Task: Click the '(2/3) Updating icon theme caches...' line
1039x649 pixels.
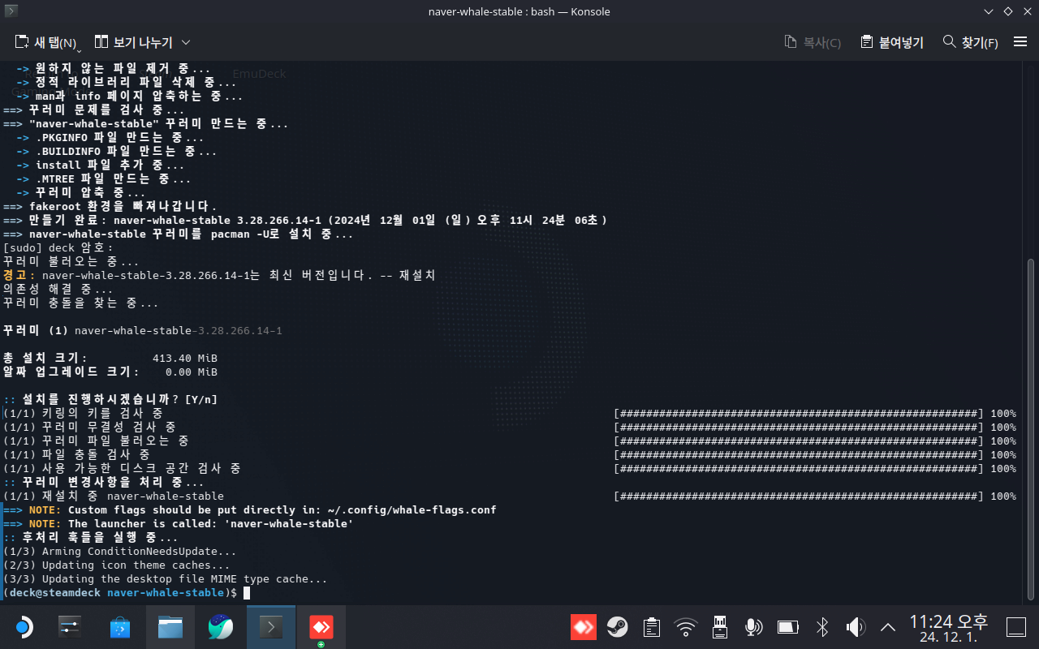Action: (116, 565)
